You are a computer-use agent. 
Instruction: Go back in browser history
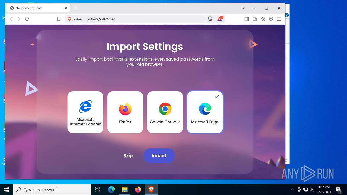(11, 19)
